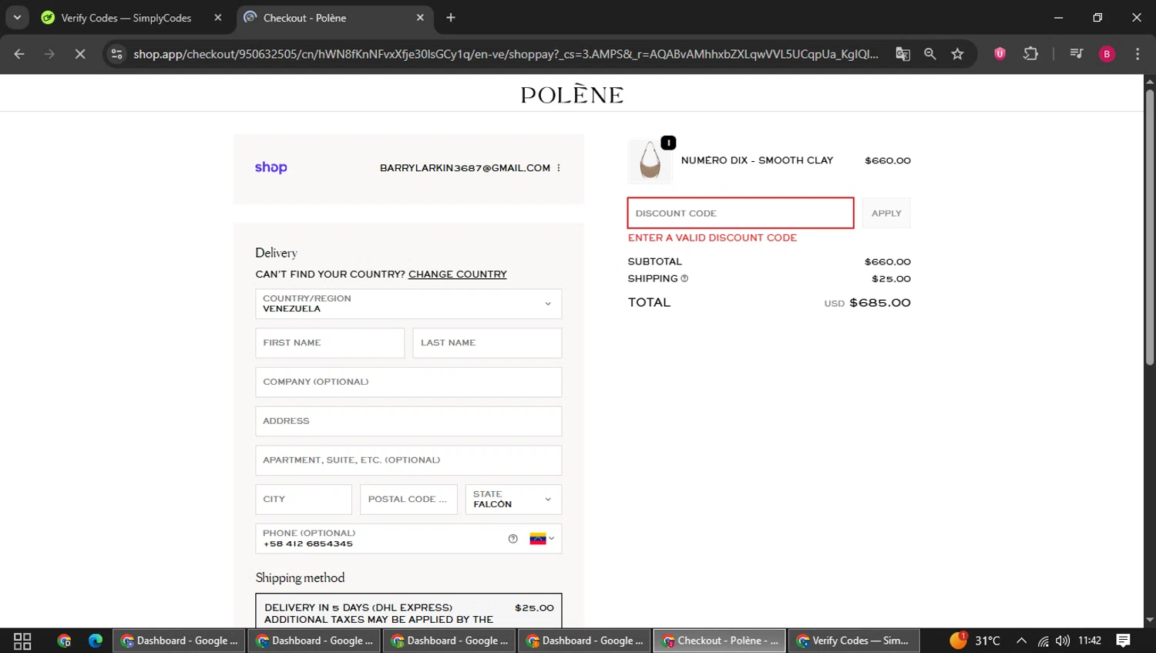The width and height of the screenshot is (1156, 653).
Task: Focus the Last Name field
Action: pyautogui.click(x=487, y=343)
